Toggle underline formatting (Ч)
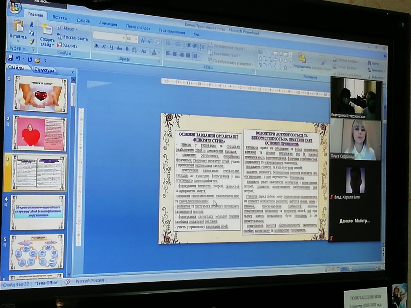 pyautogui.click(x=111, y=48)
